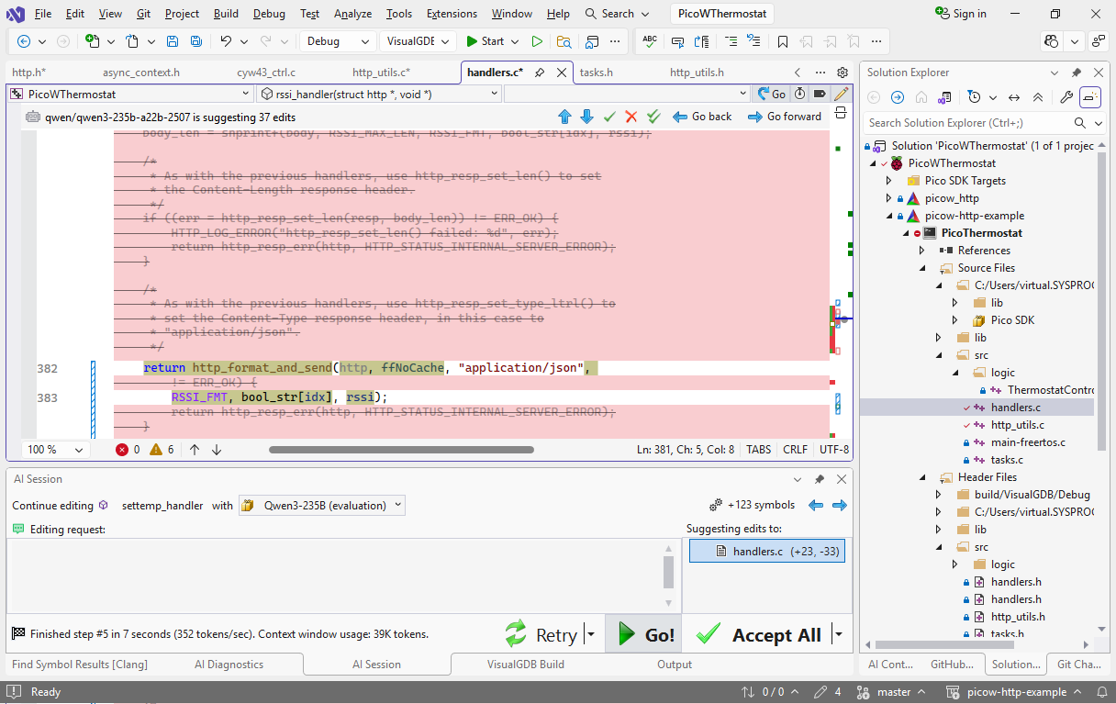Open the Qwen3-235B model dropdown
This screenshot has height=704, width=1116.
[322, 505]
